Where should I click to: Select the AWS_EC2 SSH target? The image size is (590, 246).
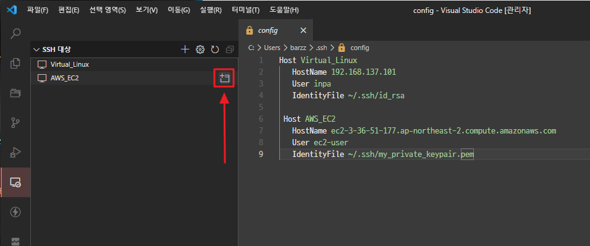click(x=134, y=78)
